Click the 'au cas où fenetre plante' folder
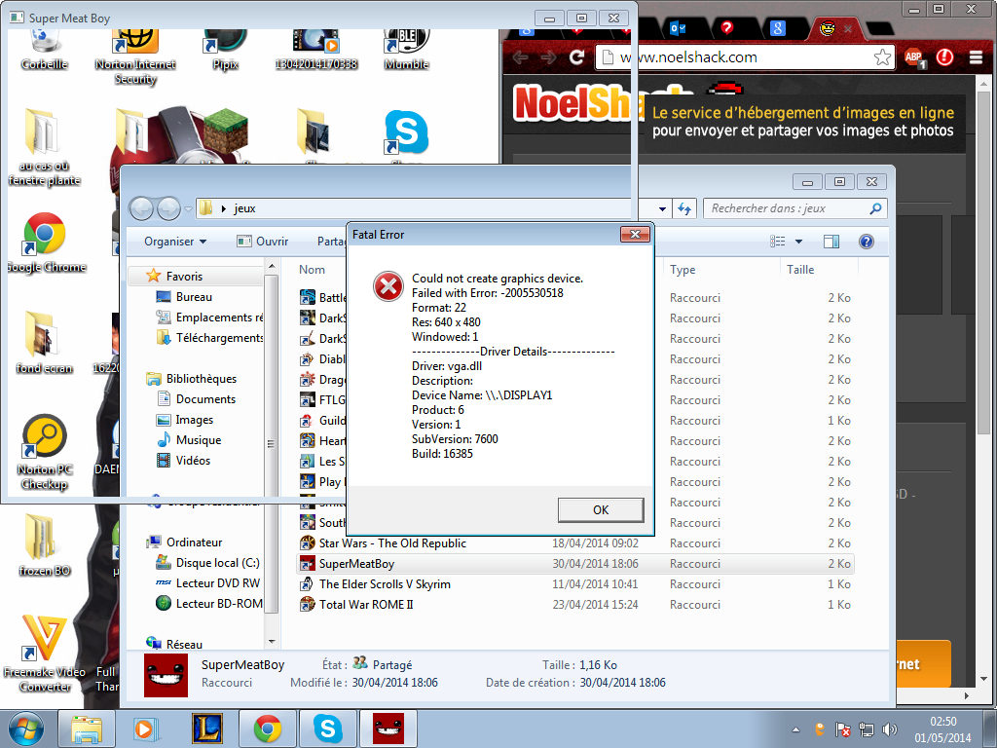The width and height of the screenshot is (997, 748). click(44, 148)
